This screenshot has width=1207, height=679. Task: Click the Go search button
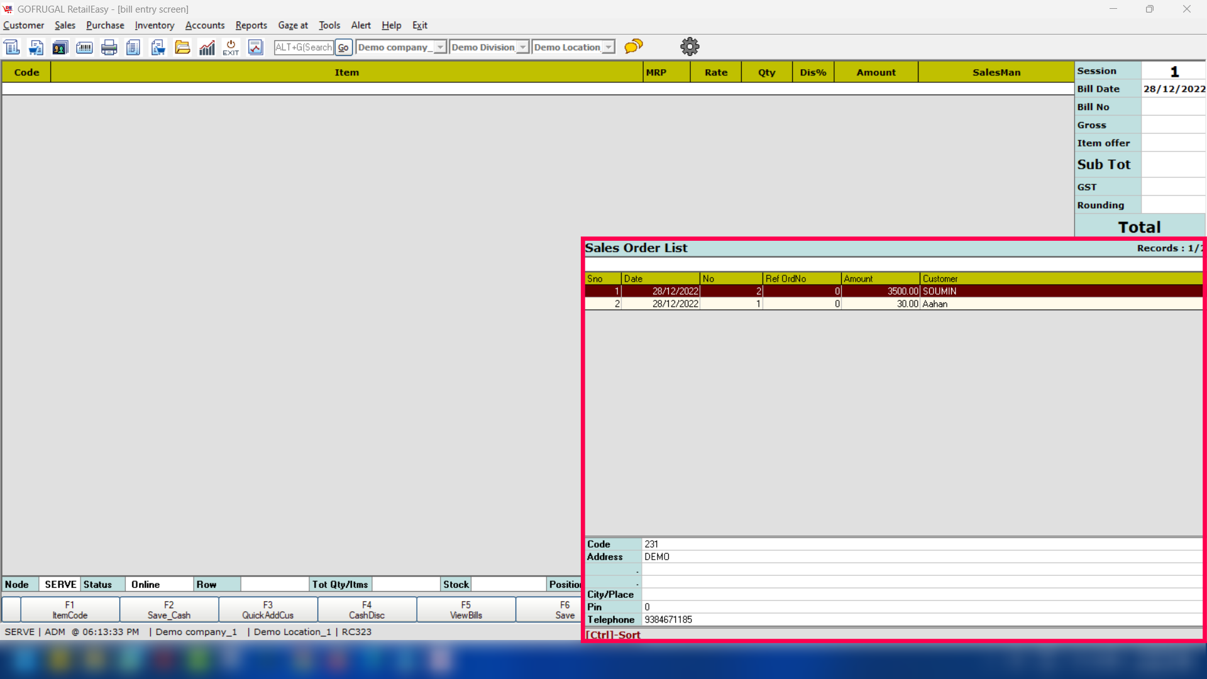click(x=343, y=47)
